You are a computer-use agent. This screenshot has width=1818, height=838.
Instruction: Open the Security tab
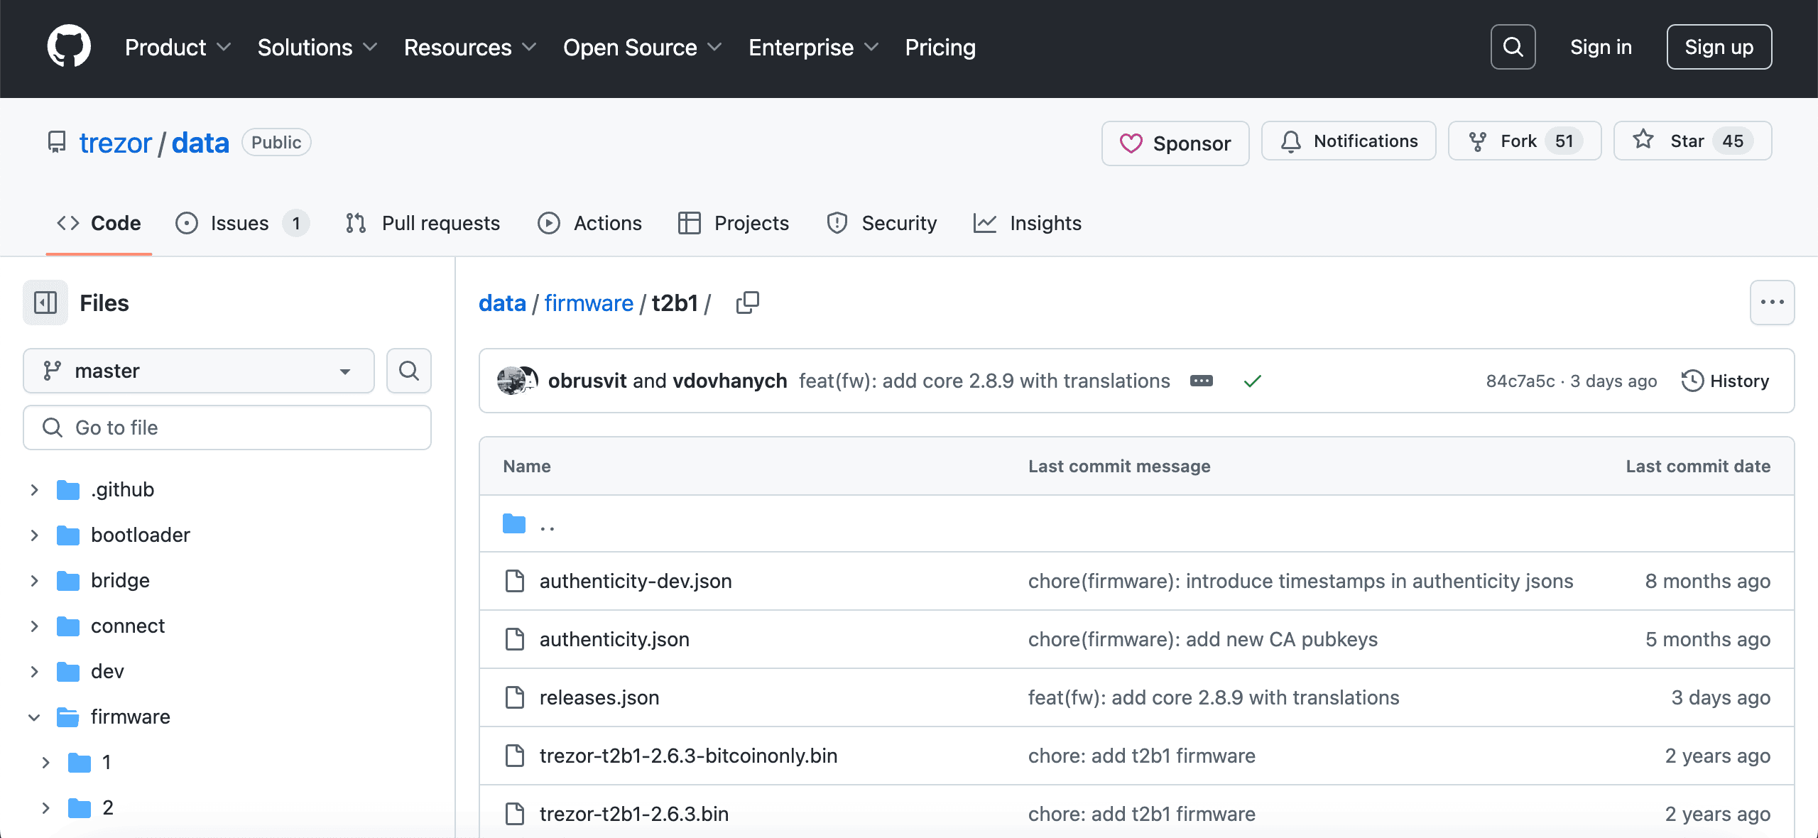pos(882,223)
